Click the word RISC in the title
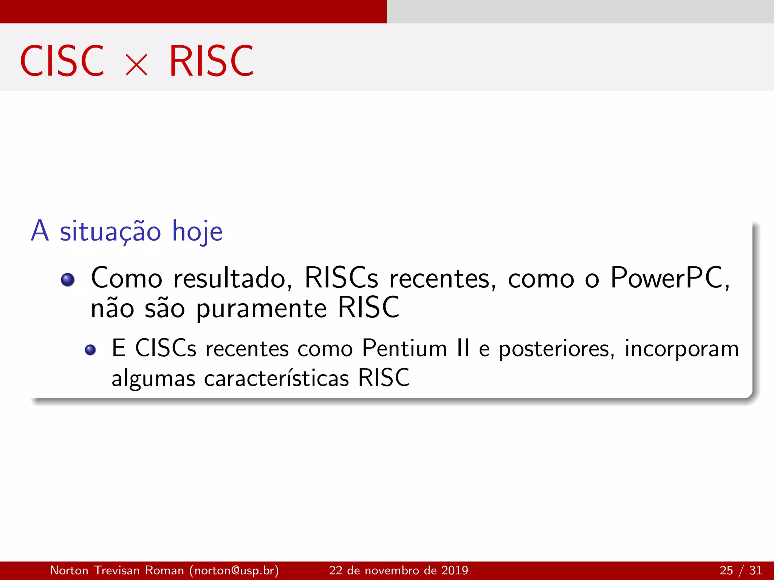The width and height of the screenshot is (774, 580). tap(211, 61)
